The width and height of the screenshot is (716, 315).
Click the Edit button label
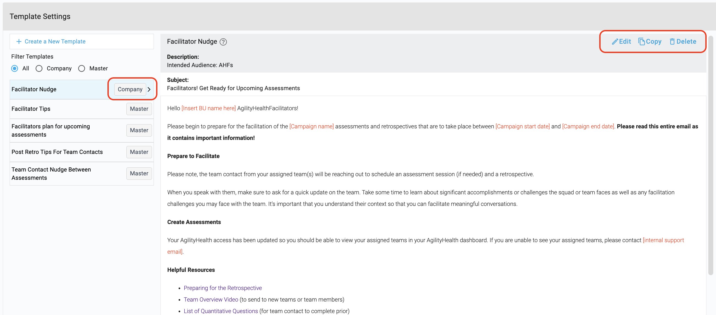pos(625,42)
